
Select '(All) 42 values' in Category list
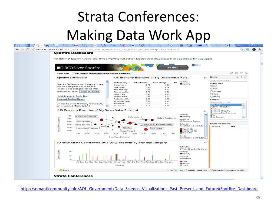[x=226, y=105]
